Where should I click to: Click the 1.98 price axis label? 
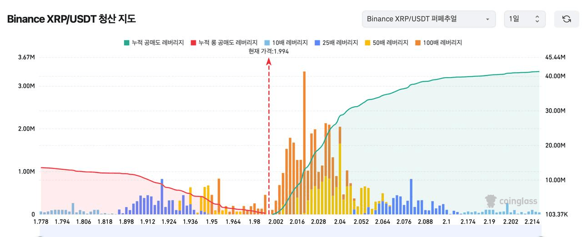coord(255,222)
